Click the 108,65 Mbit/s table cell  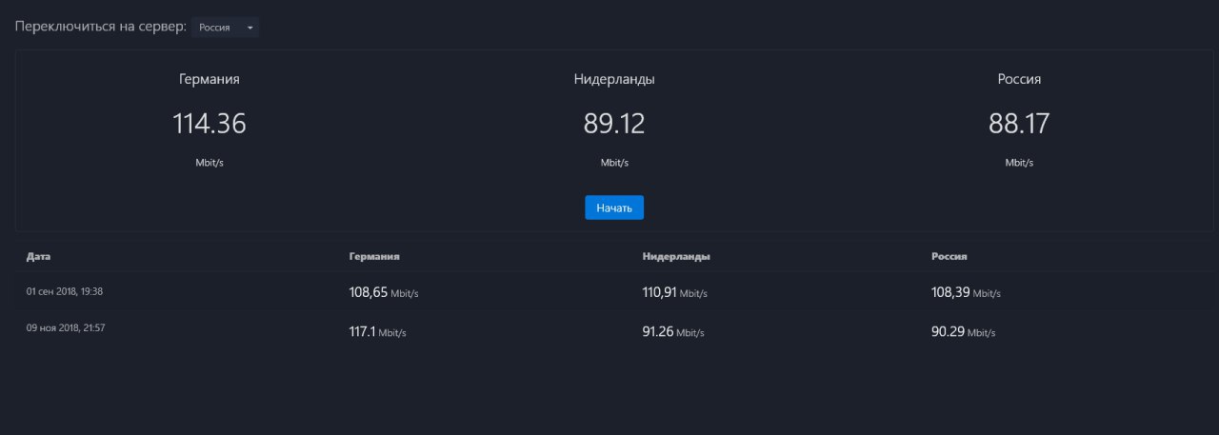[x=384, y=293]
